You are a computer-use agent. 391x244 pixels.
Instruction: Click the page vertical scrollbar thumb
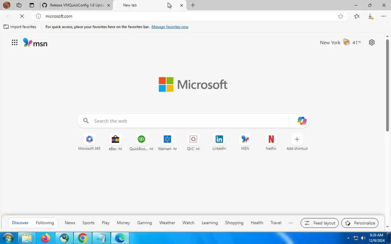click(388, 85)
